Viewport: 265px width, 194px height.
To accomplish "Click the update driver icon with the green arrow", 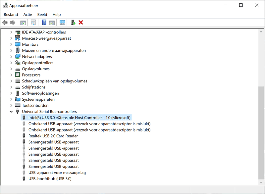I will pos(73,23).
